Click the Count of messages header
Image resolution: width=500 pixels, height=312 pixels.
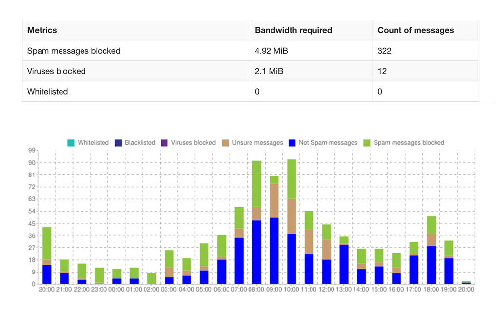(416, 30)
